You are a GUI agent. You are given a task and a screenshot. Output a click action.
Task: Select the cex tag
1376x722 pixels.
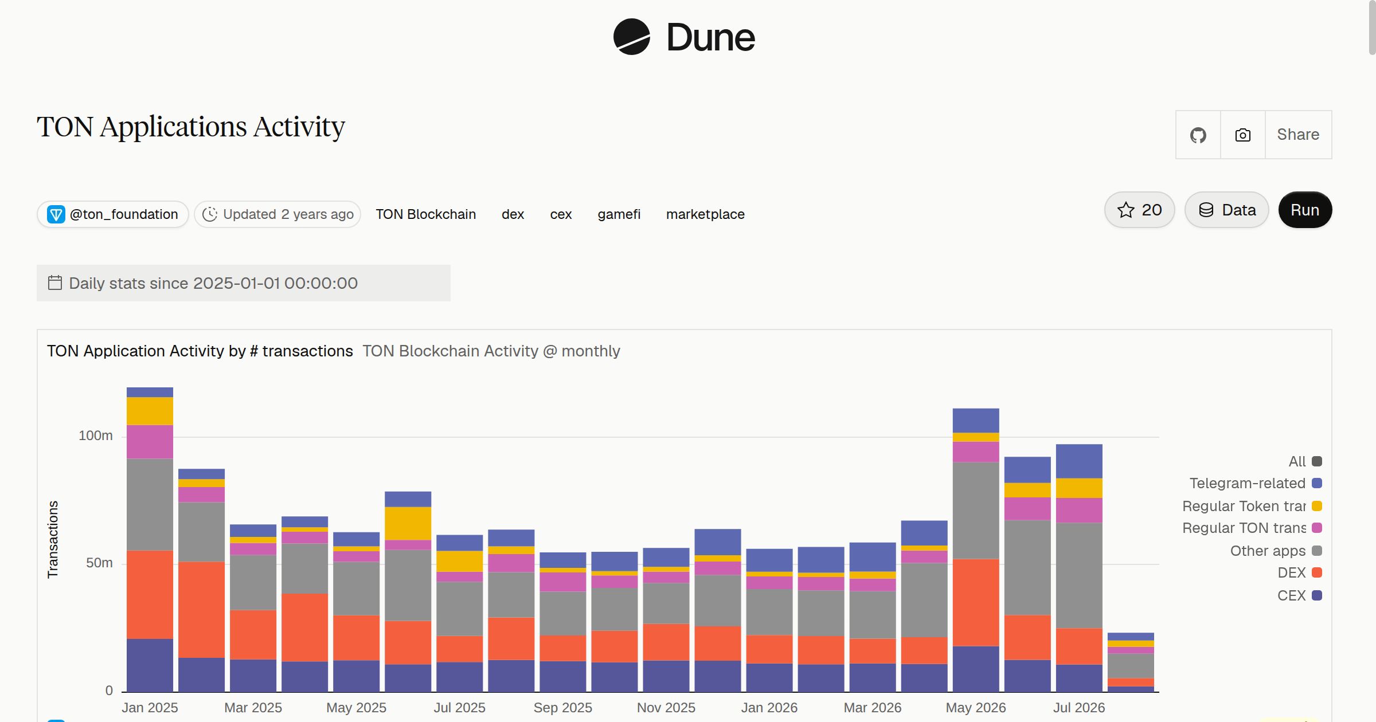[561, 214]
